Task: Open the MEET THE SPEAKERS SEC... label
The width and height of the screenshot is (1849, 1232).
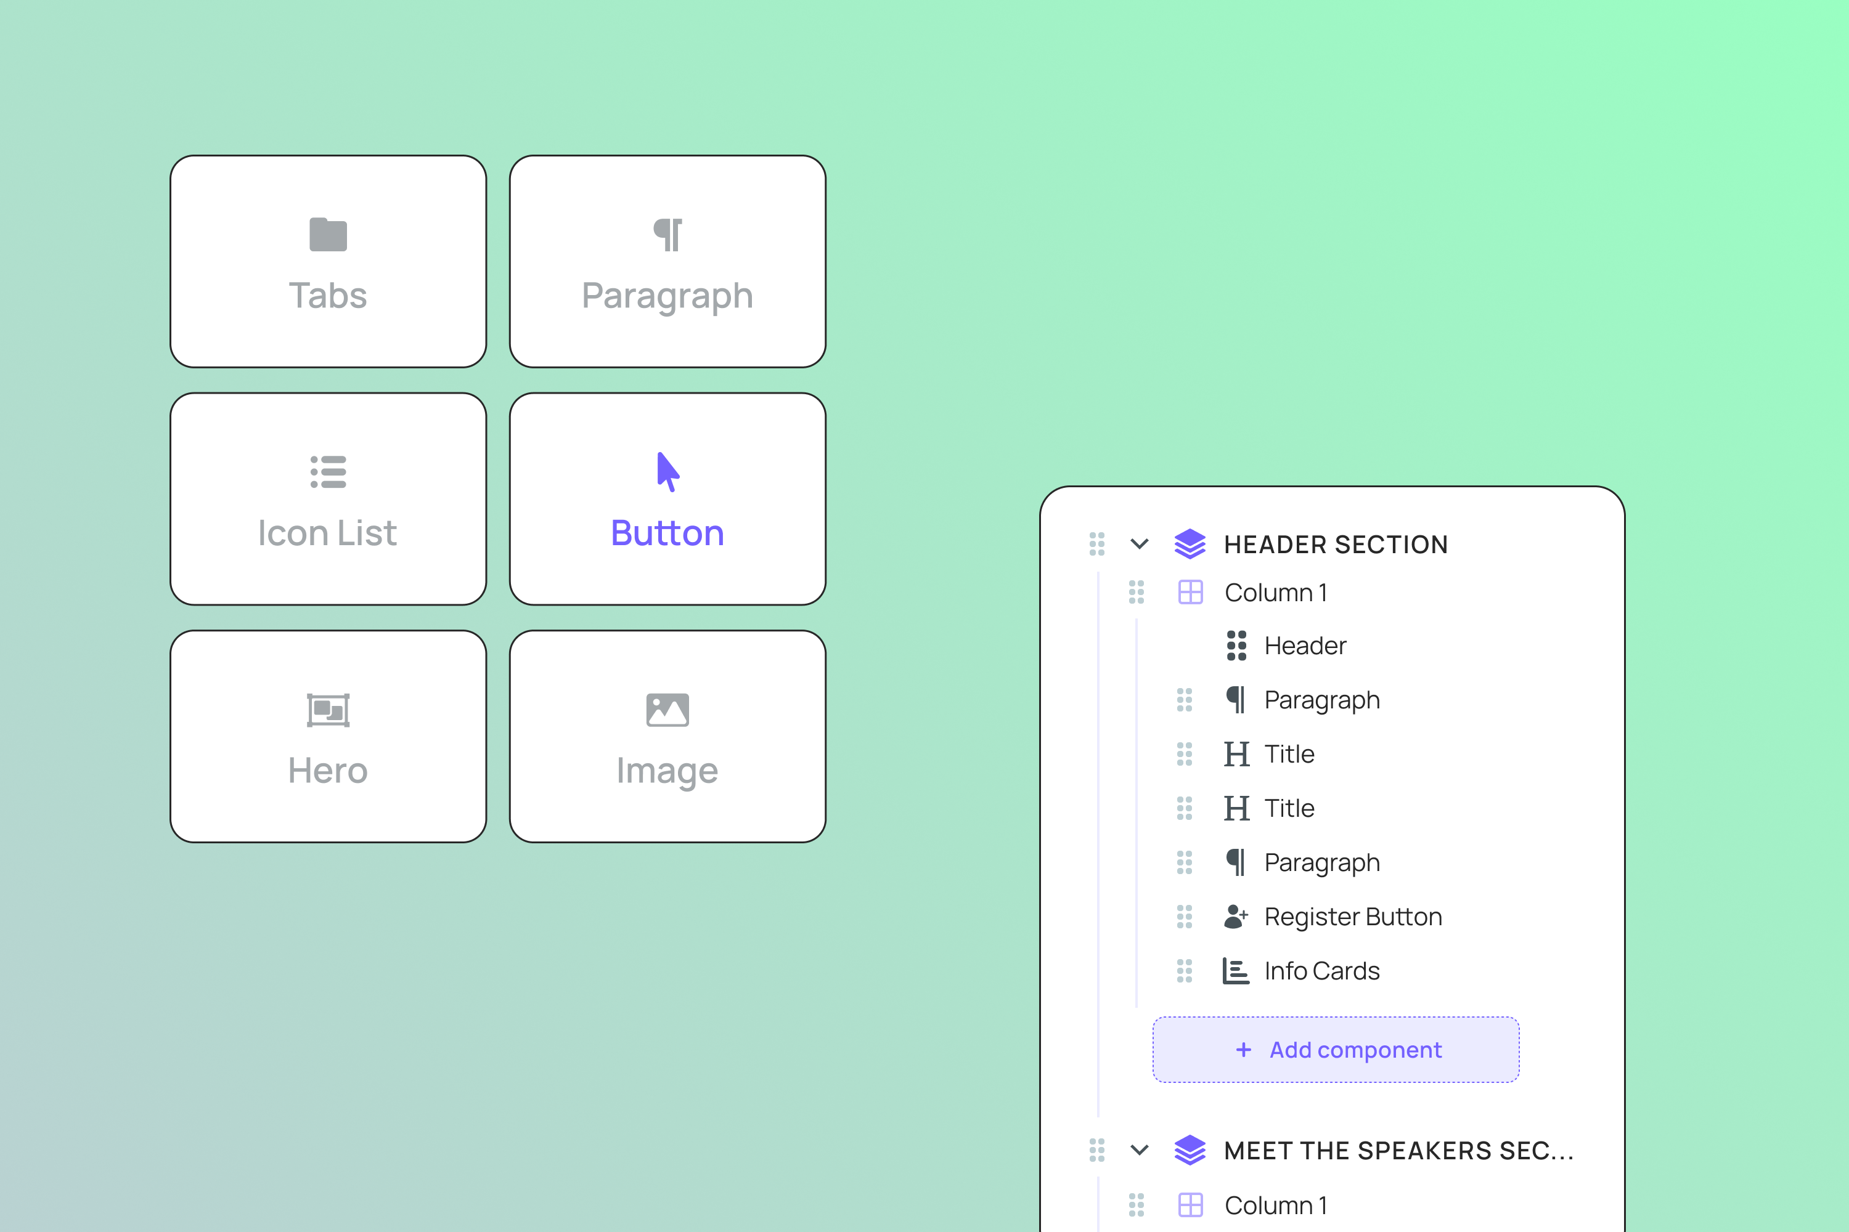Action: [x=1399, y=1151]
